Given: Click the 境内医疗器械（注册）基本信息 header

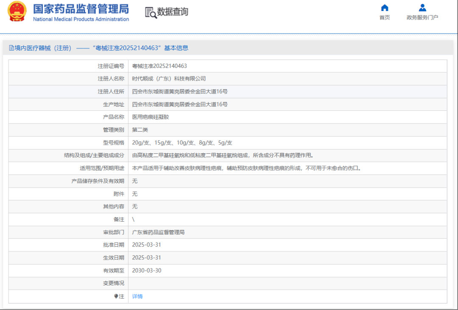Looking at the screenshot, I should 99,48.
